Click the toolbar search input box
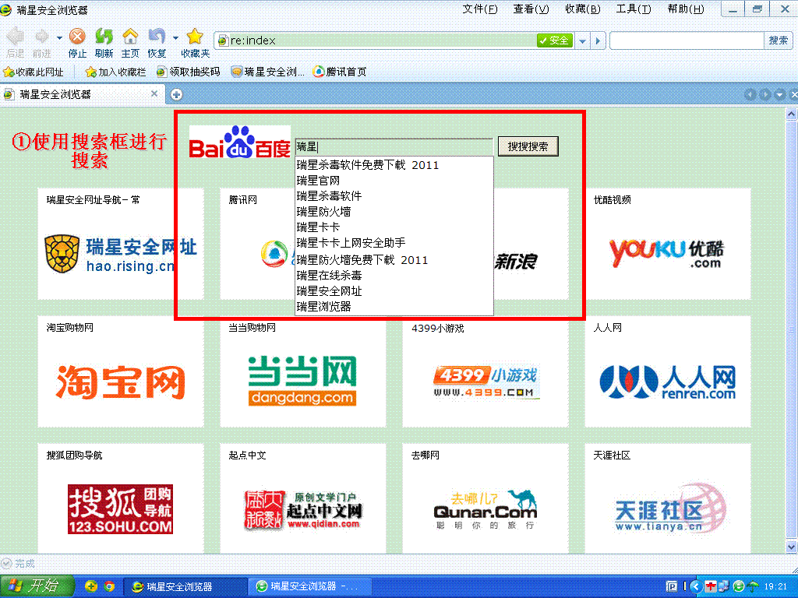The height and width of the screenshot is (598, 798). click(x=687, y=40)
